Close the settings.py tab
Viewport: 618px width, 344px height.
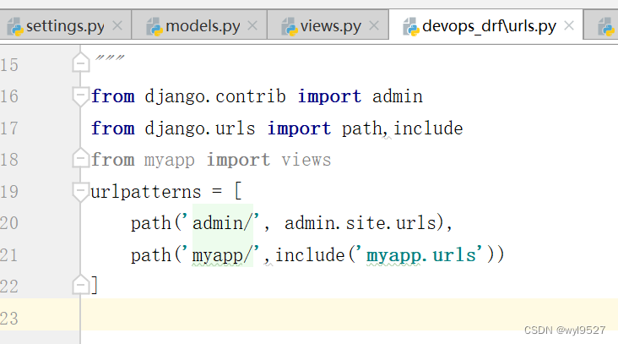[x=117, y=26]
